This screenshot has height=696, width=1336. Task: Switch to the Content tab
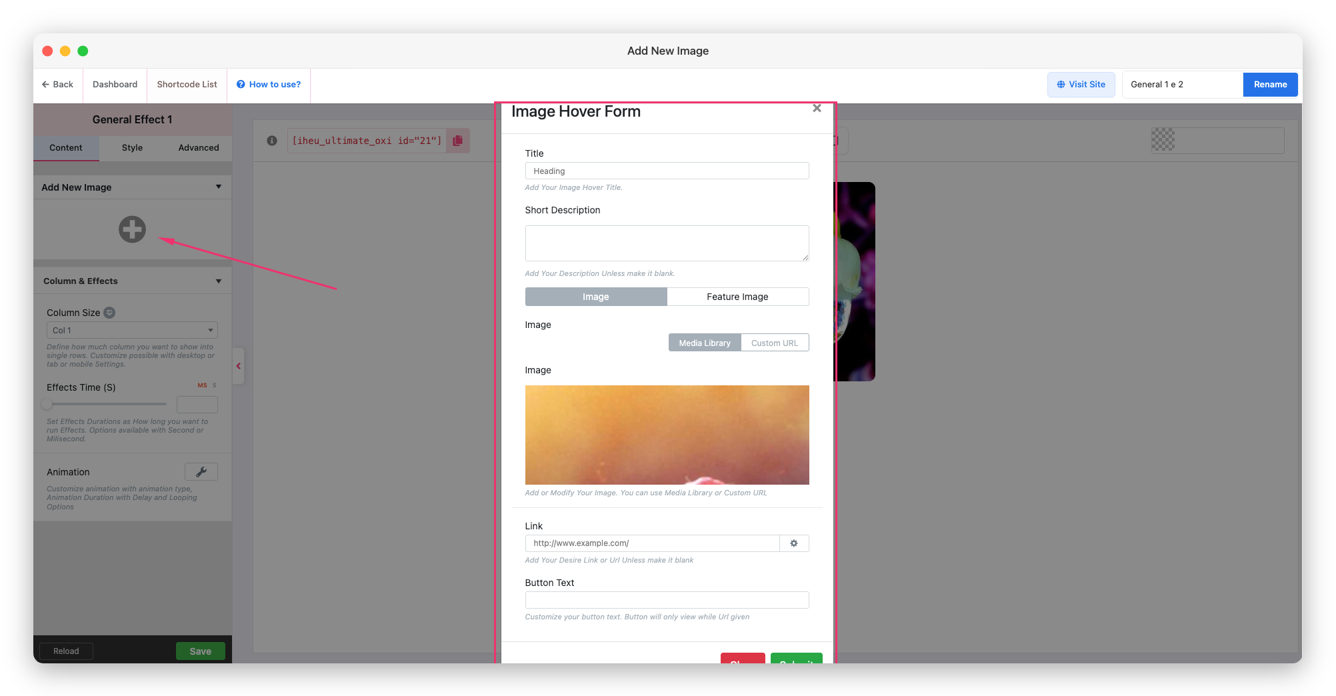pos(66,148)
